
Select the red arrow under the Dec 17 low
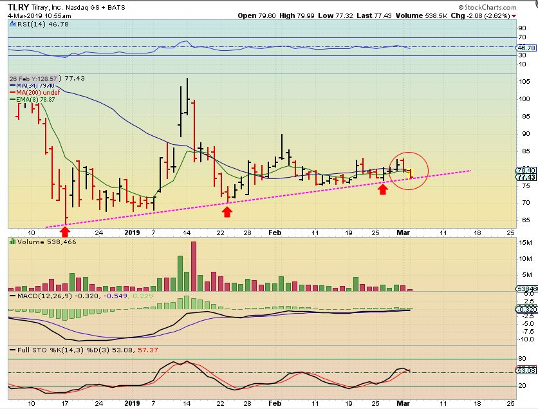pyautogui.click(x=65, y=233)
